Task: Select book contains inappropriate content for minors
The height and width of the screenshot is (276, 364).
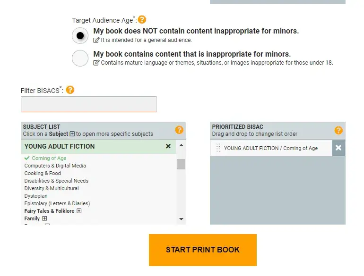Action: (x=80, y=58)
